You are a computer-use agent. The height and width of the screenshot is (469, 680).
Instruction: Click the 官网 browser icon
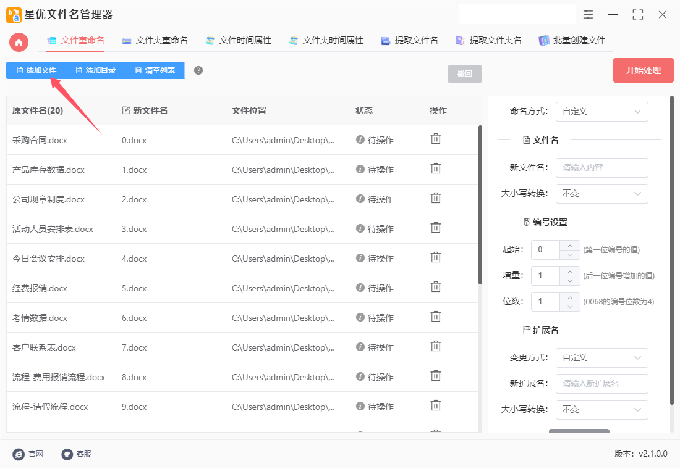coord(19,454)
